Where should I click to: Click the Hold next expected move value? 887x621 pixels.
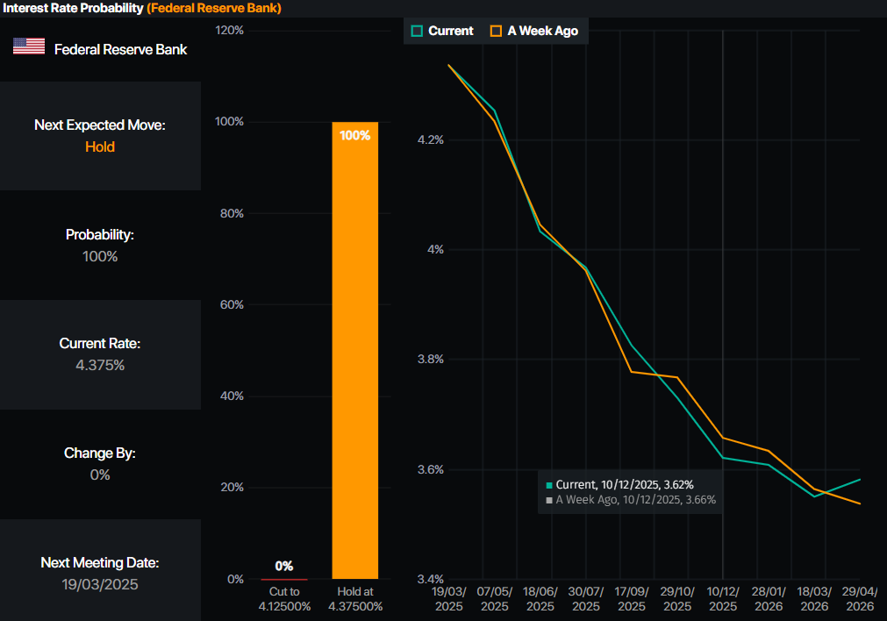point(99,146)
